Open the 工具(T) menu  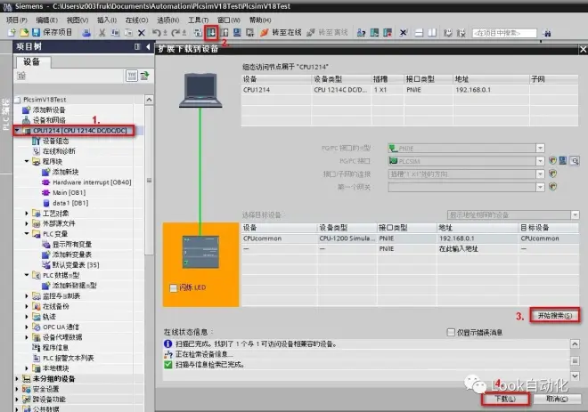click(198, 20)
